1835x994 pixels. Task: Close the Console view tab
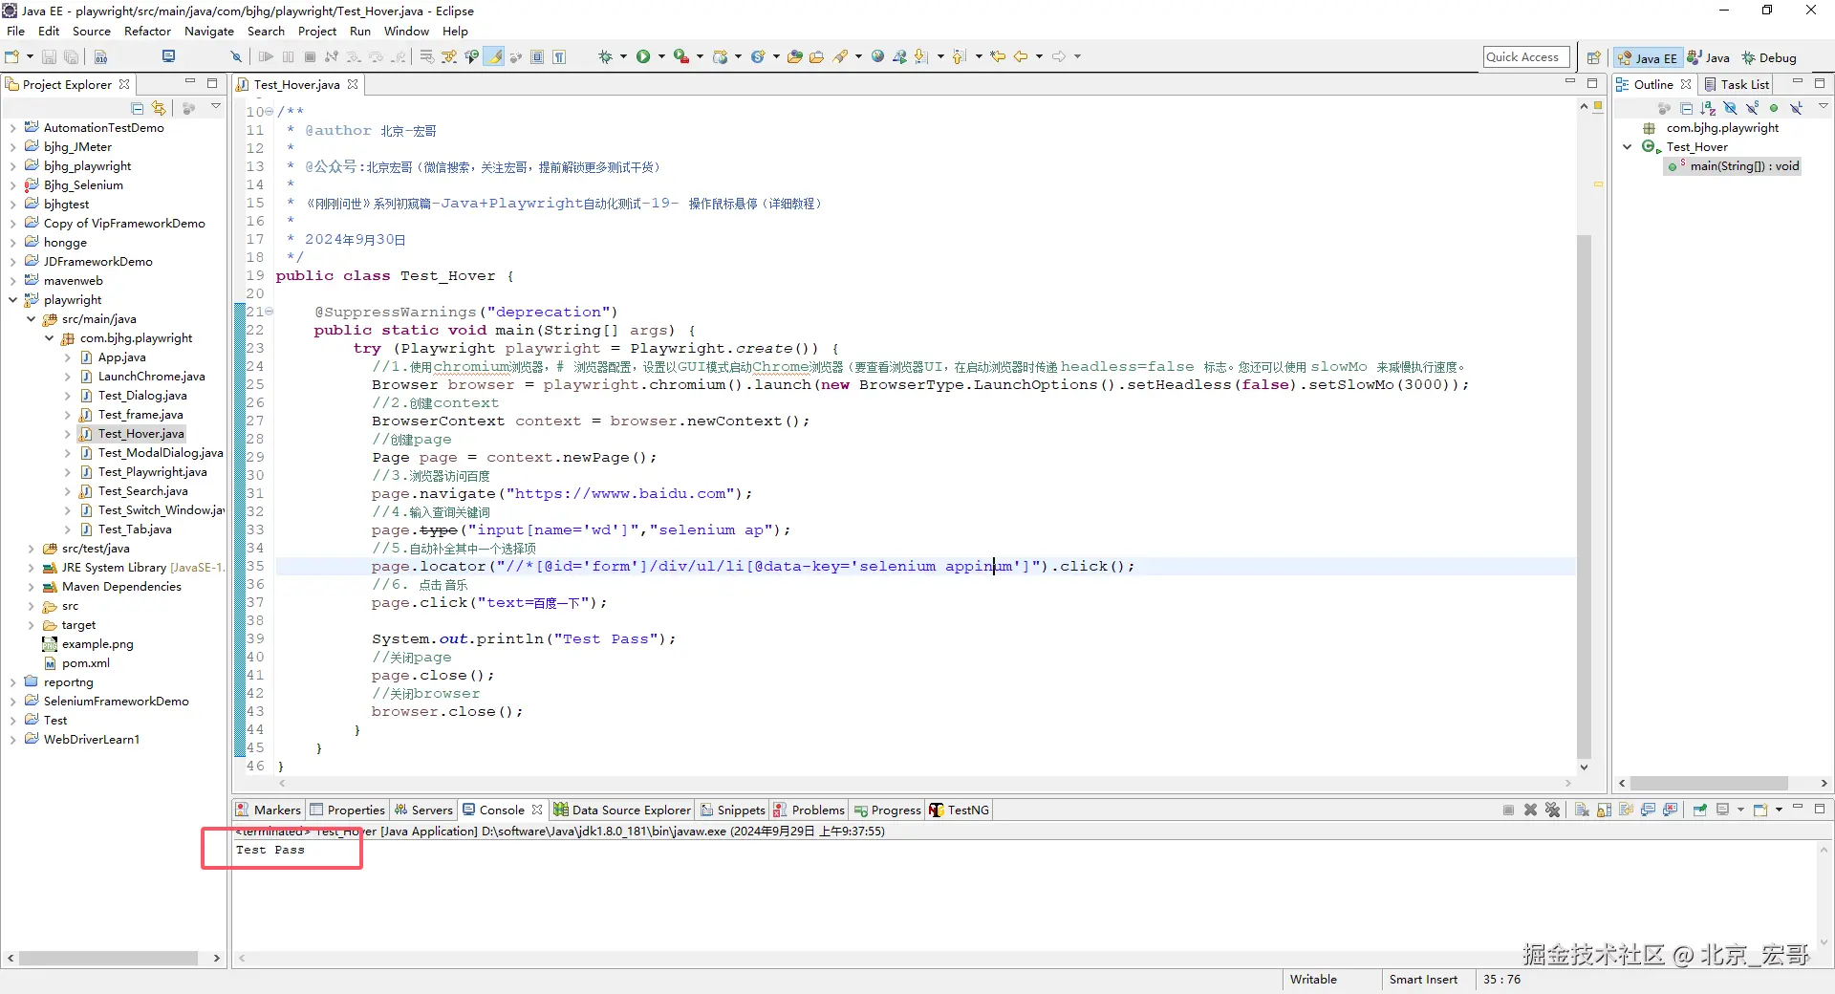point(537,810)
